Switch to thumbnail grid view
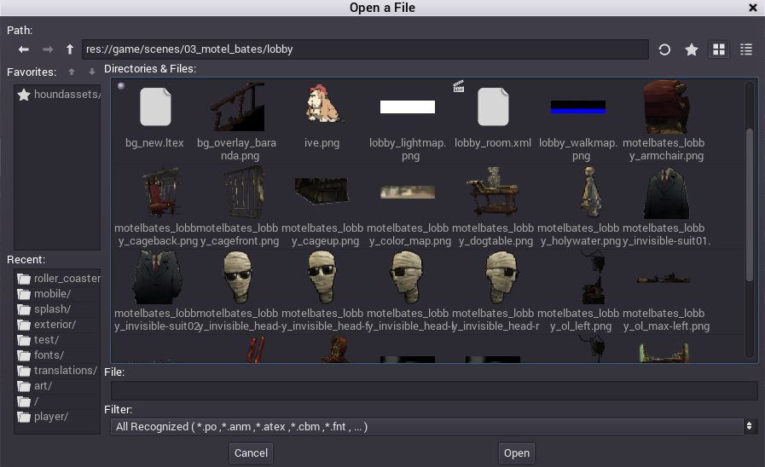The width and height of the screenshot is (765, 467). (x=719, y=50)
